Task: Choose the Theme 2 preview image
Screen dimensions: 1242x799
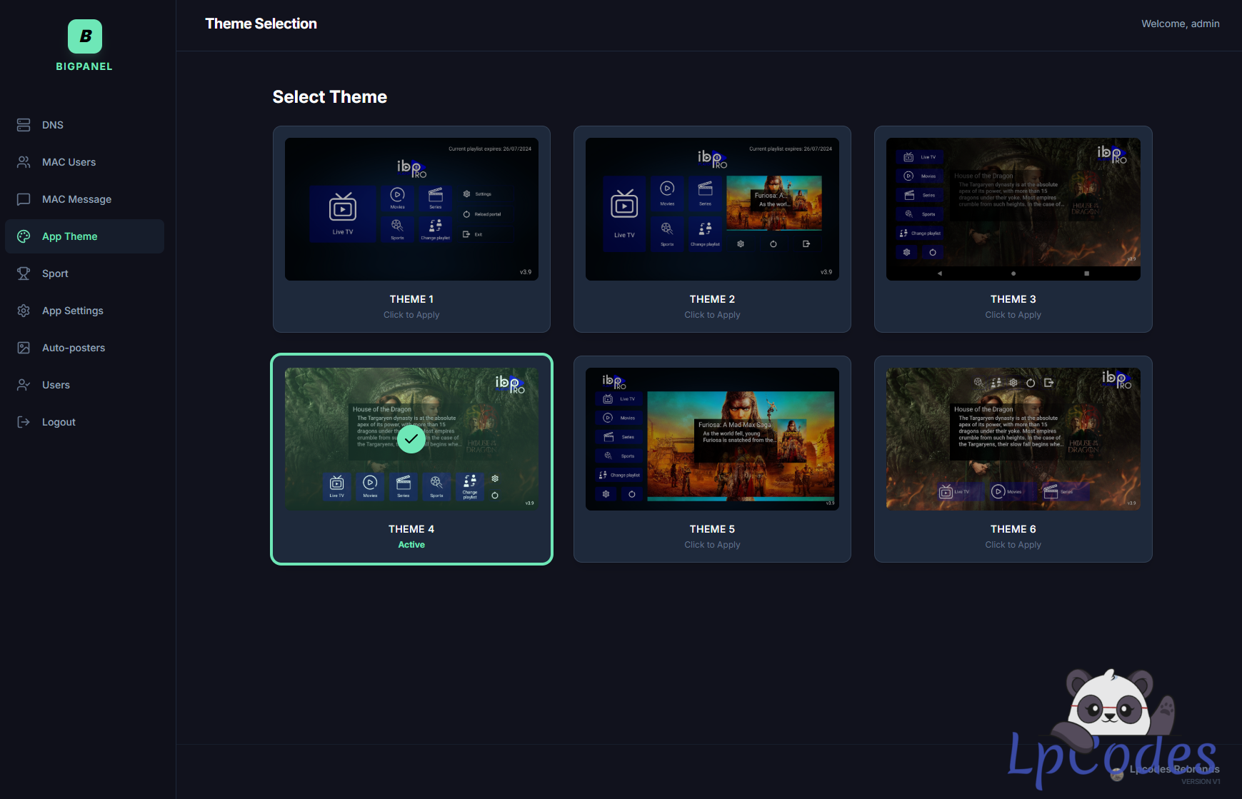Action: (x=712, y=209)
